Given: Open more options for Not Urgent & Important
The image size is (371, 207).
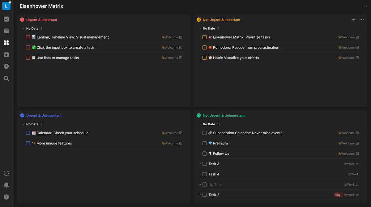Looking at the screenshot, I should [x=361, y=20].
